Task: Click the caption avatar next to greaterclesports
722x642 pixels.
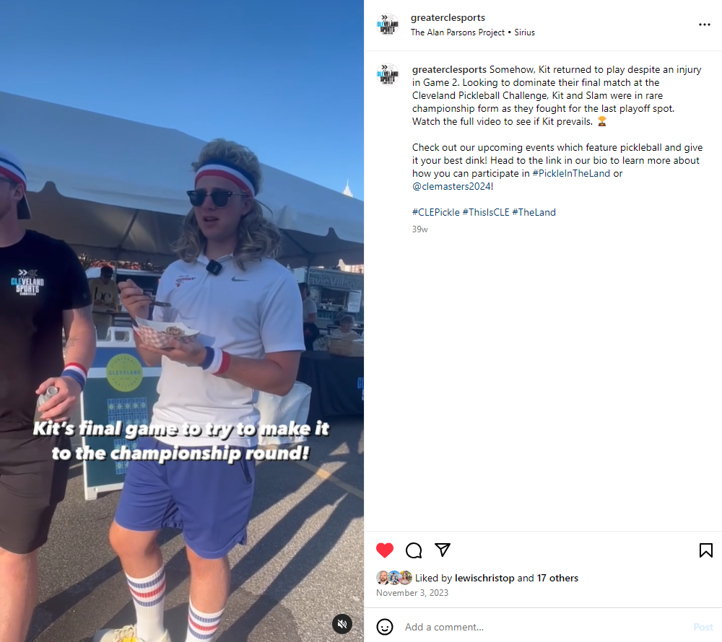Action: 387,74
